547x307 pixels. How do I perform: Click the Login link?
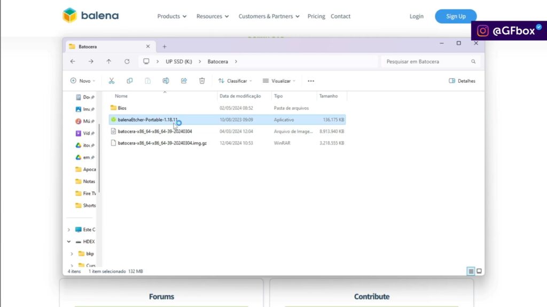[417, 17]
